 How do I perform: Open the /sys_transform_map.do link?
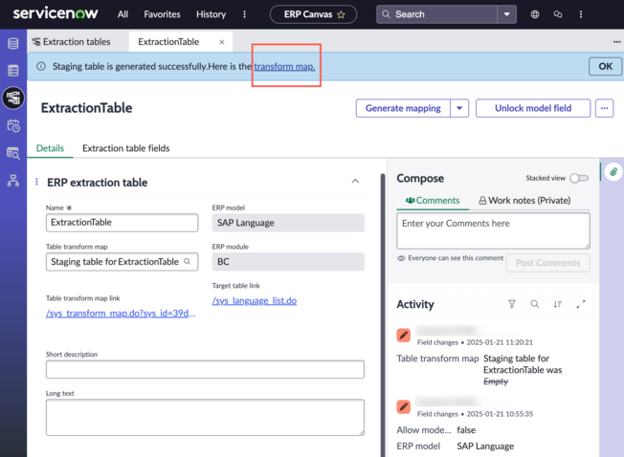[x=121, y=314]
